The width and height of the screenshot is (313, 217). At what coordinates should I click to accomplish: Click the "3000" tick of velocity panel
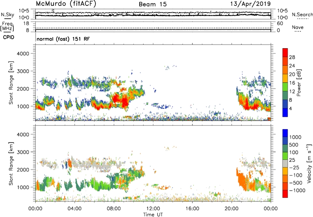click(x=23, y=152)
